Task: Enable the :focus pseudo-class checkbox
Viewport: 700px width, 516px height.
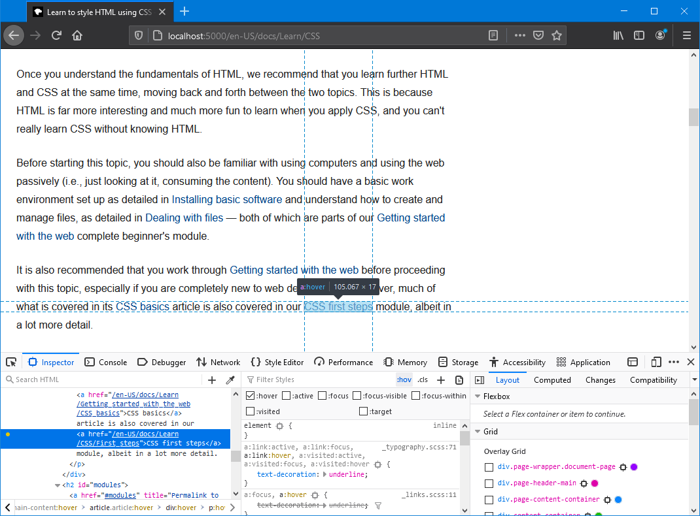Action: (322, 396)
